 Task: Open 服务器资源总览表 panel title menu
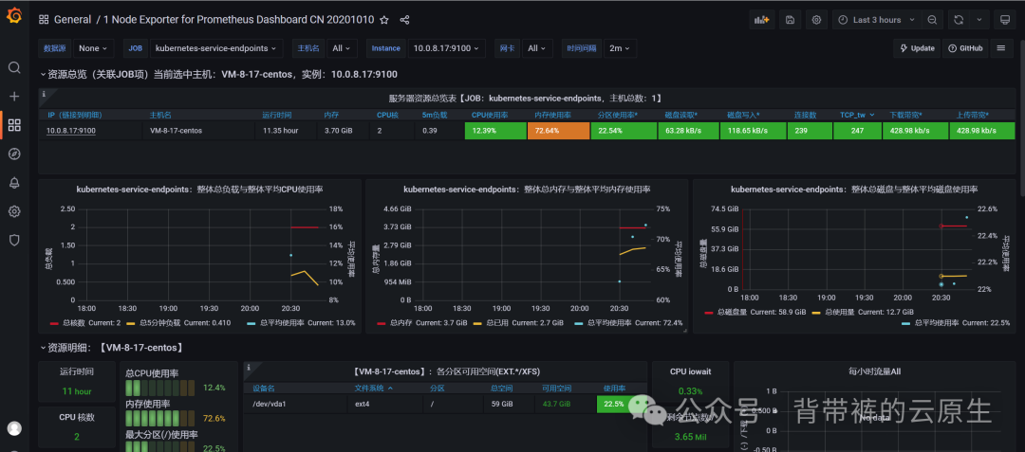click(x=526, y=98)
